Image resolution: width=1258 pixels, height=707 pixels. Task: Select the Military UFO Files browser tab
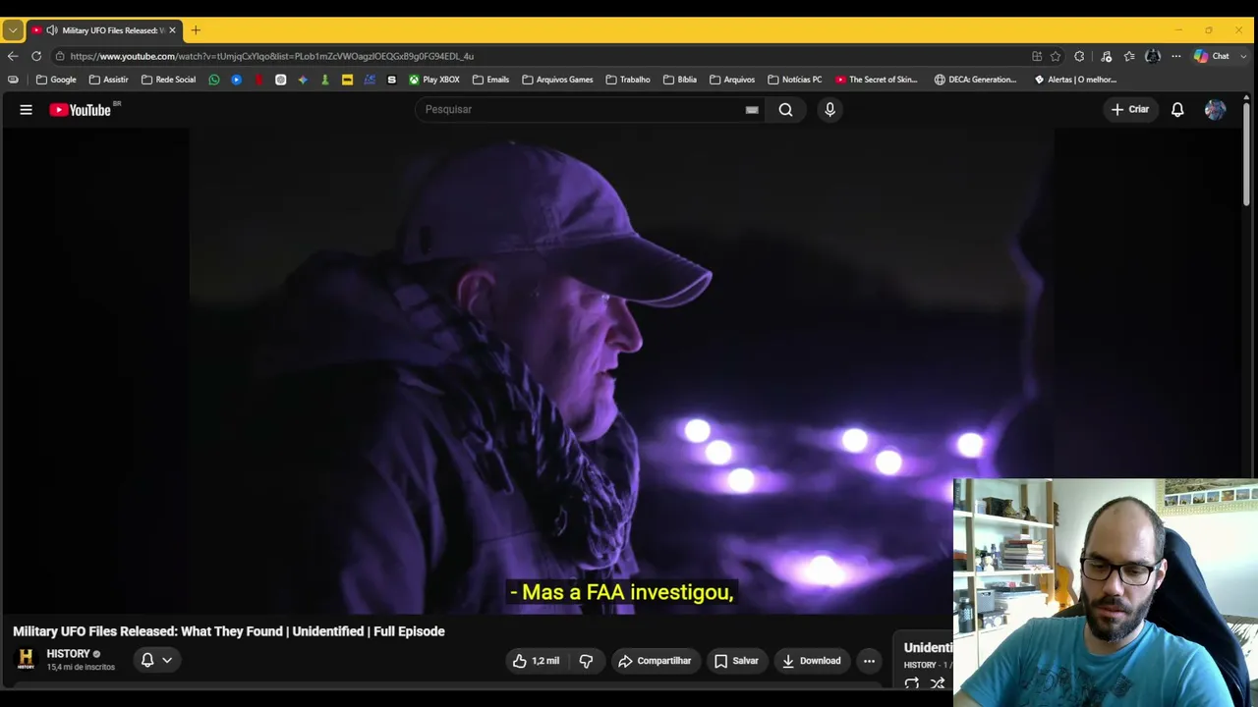103,30
